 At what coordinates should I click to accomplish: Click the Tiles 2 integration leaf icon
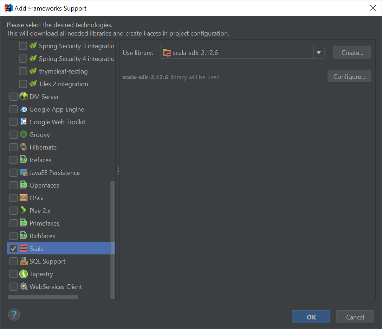(x=33, y=84)
